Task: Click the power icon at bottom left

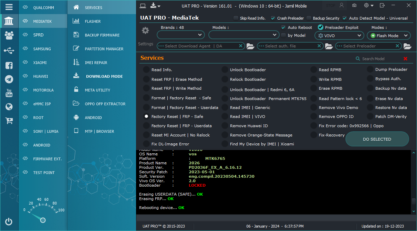Action: click(x=9, y=222)
